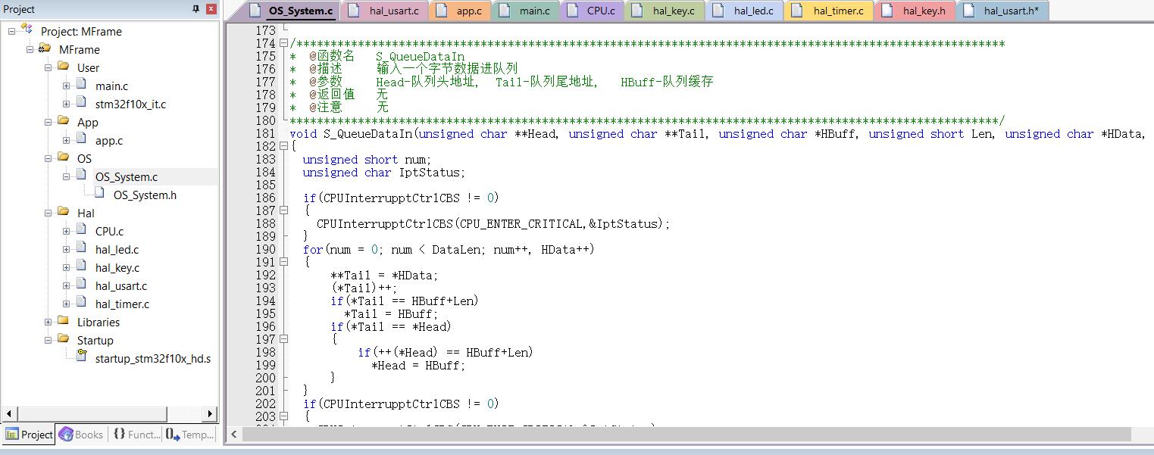Switch to hal_key.c editor tab

(666, 11)
